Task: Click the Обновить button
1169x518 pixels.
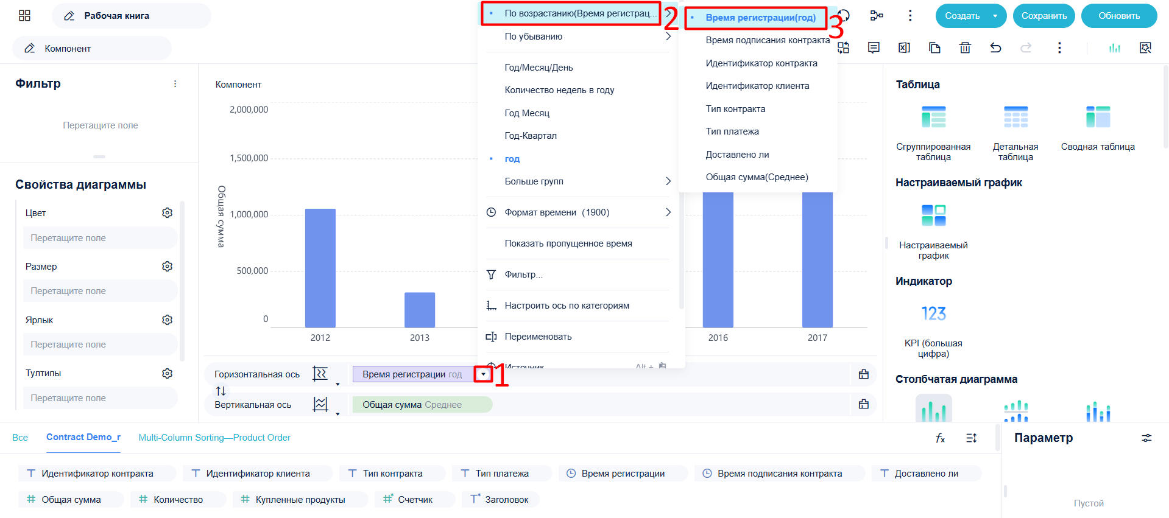Action: coord(1119,16)
